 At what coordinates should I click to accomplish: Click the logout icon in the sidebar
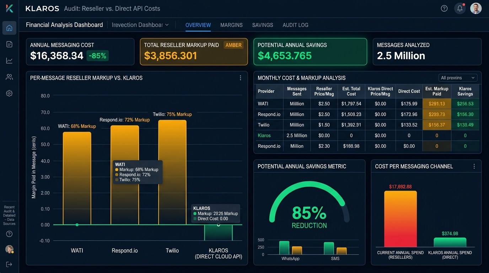point(9,264)
